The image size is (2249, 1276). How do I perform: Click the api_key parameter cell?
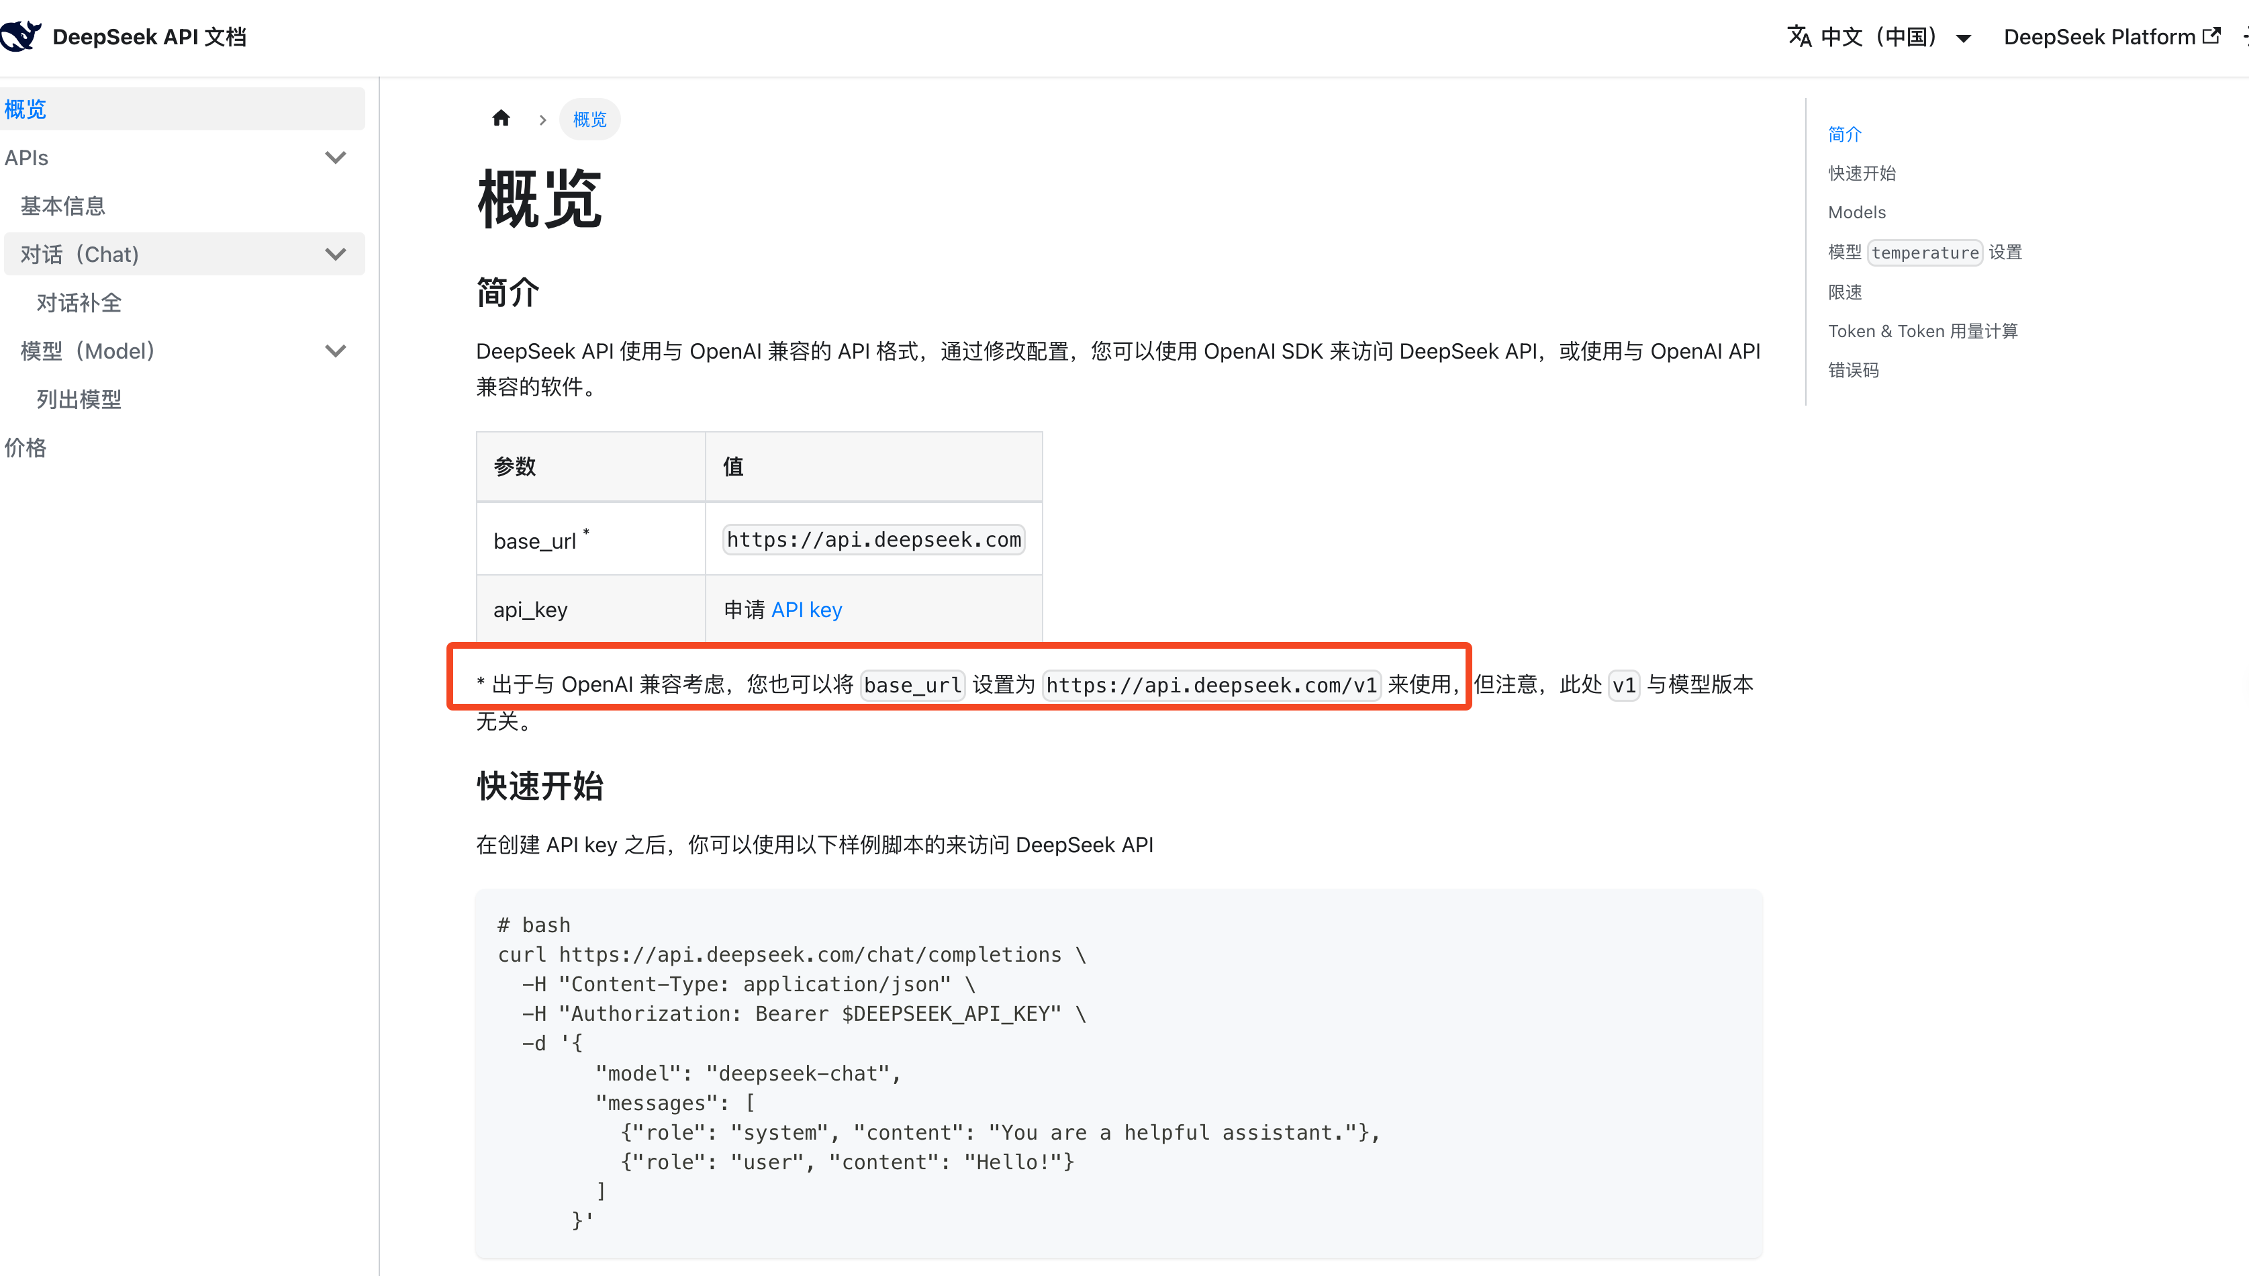590,609
